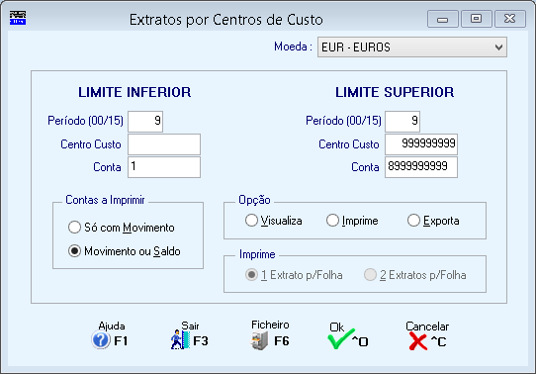Choose the Visualiza option
The height and width of the screenshot is (374, 536).
coord(251,221)
